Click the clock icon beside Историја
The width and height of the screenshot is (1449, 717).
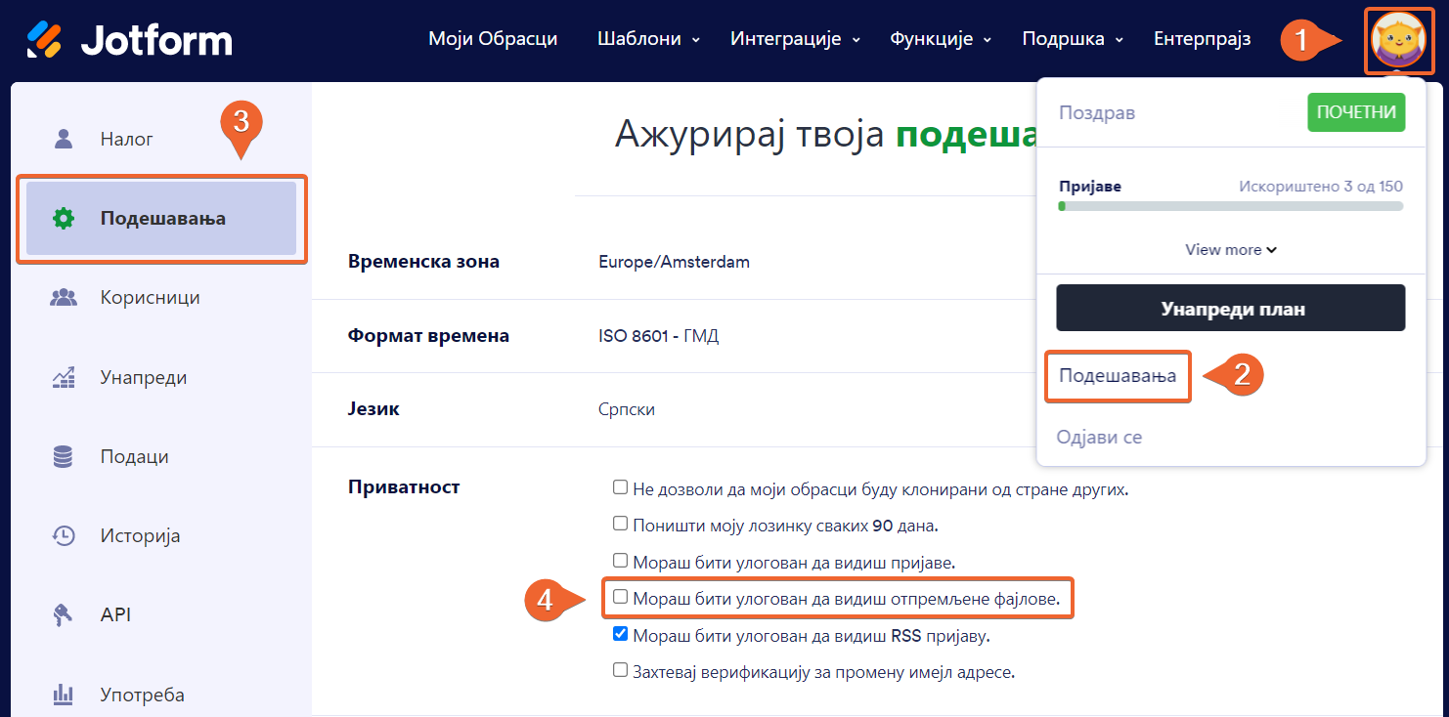click(x=64, y=535)
